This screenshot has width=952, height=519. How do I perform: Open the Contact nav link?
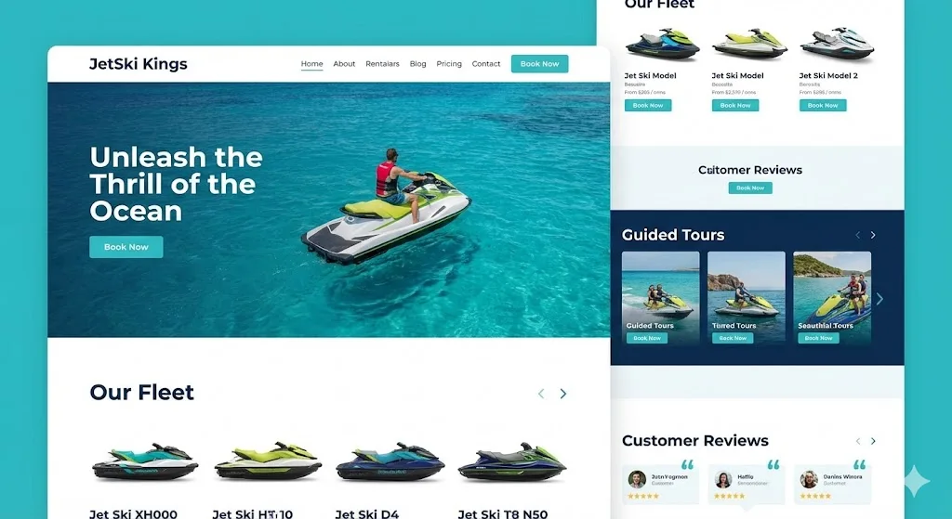pyautogui.click(x=486, y=64)
